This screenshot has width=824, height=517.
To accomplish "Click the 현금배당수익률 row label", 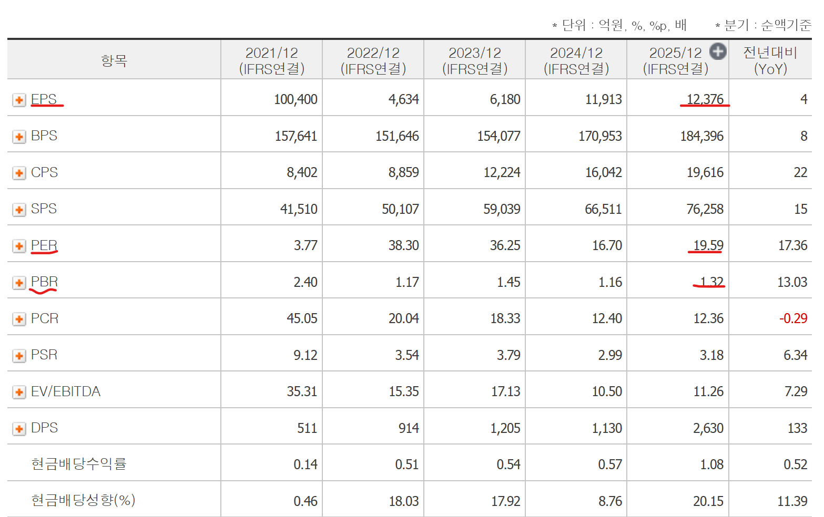I will (x=79, y=464).
